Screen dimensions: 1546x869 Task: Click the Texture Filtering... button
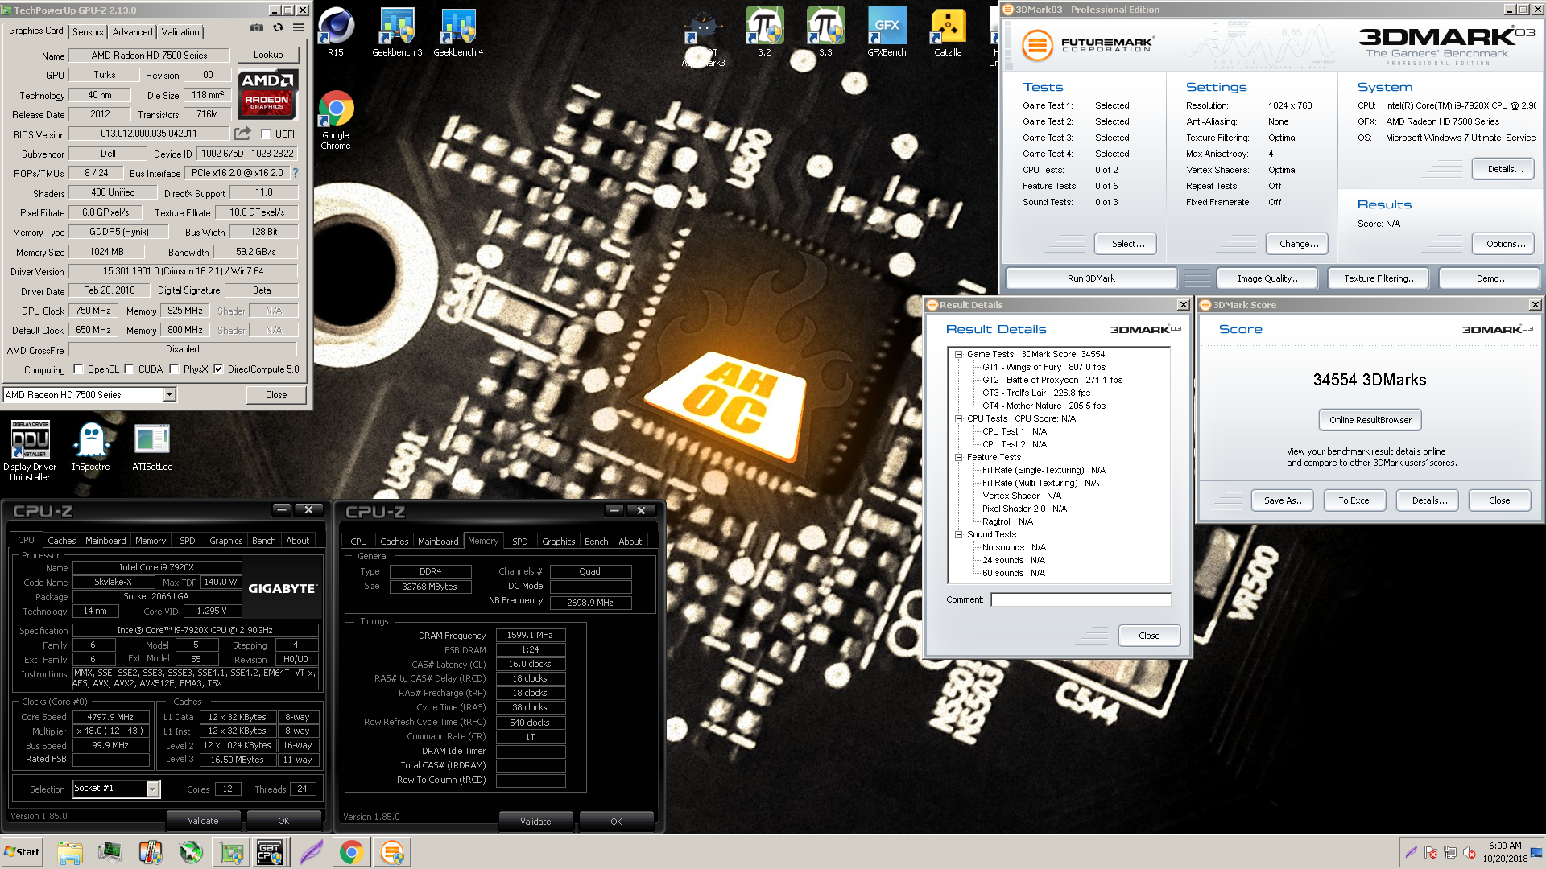1379,278
